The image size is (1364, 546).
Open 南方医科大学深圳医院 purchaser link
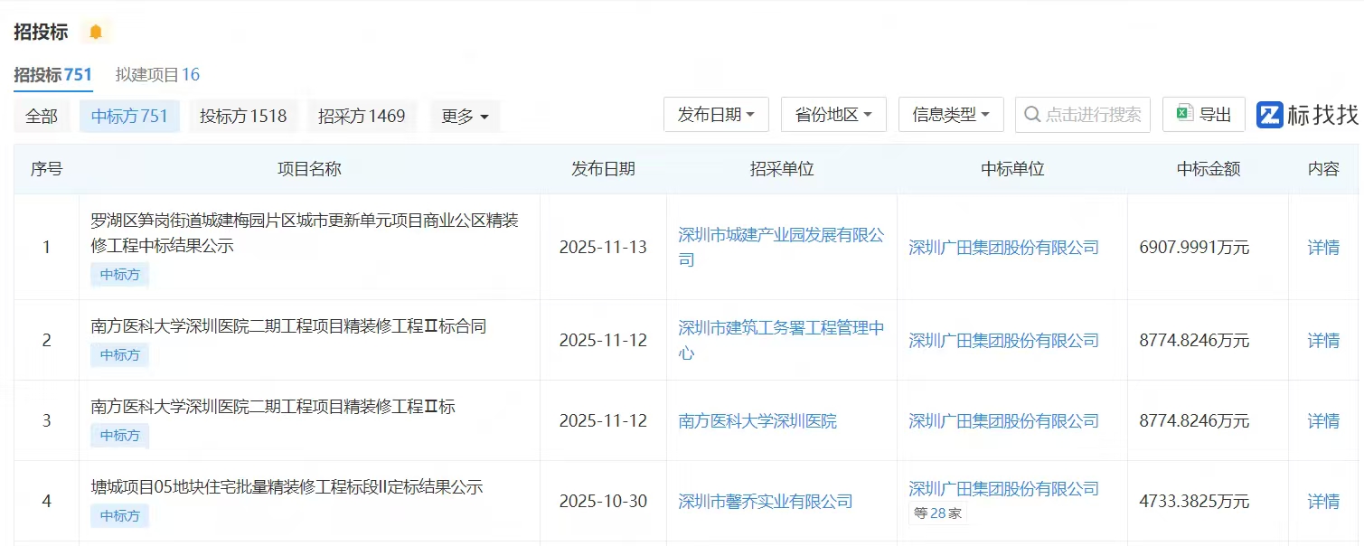757,420
